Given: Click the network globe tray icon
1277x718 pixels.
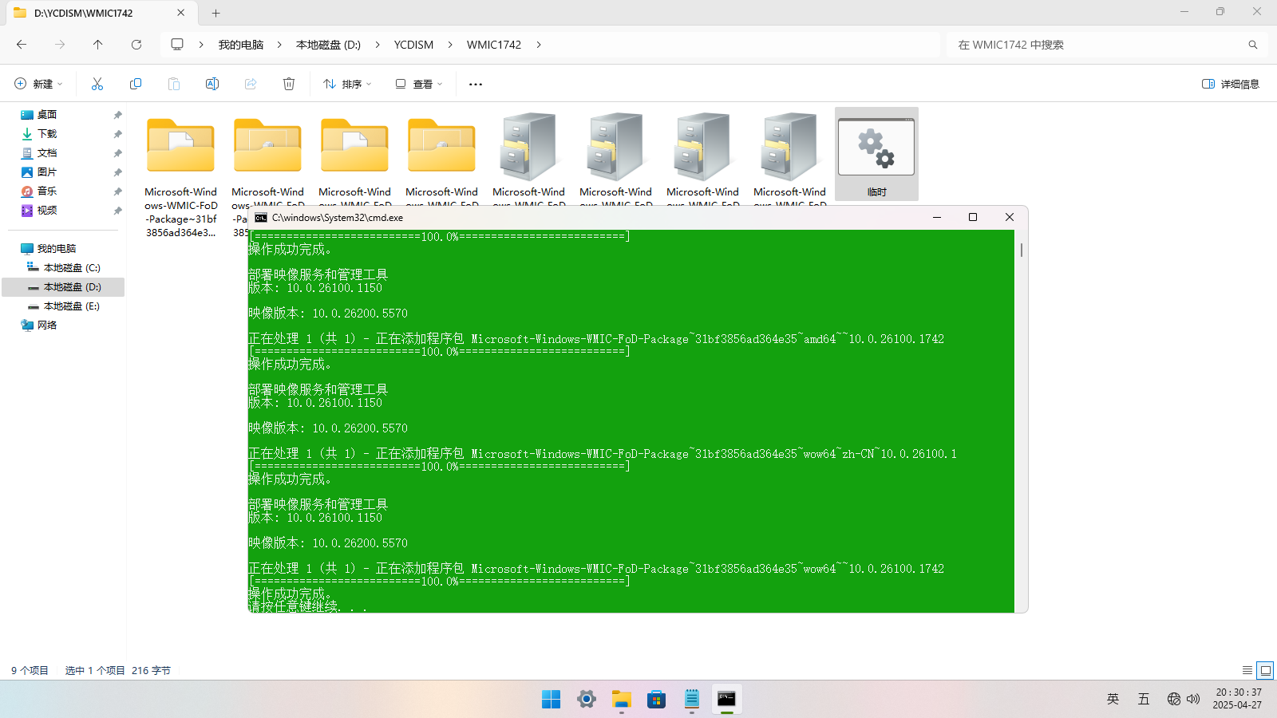Looking at the screenshot, I should [x=1173, y=699].
